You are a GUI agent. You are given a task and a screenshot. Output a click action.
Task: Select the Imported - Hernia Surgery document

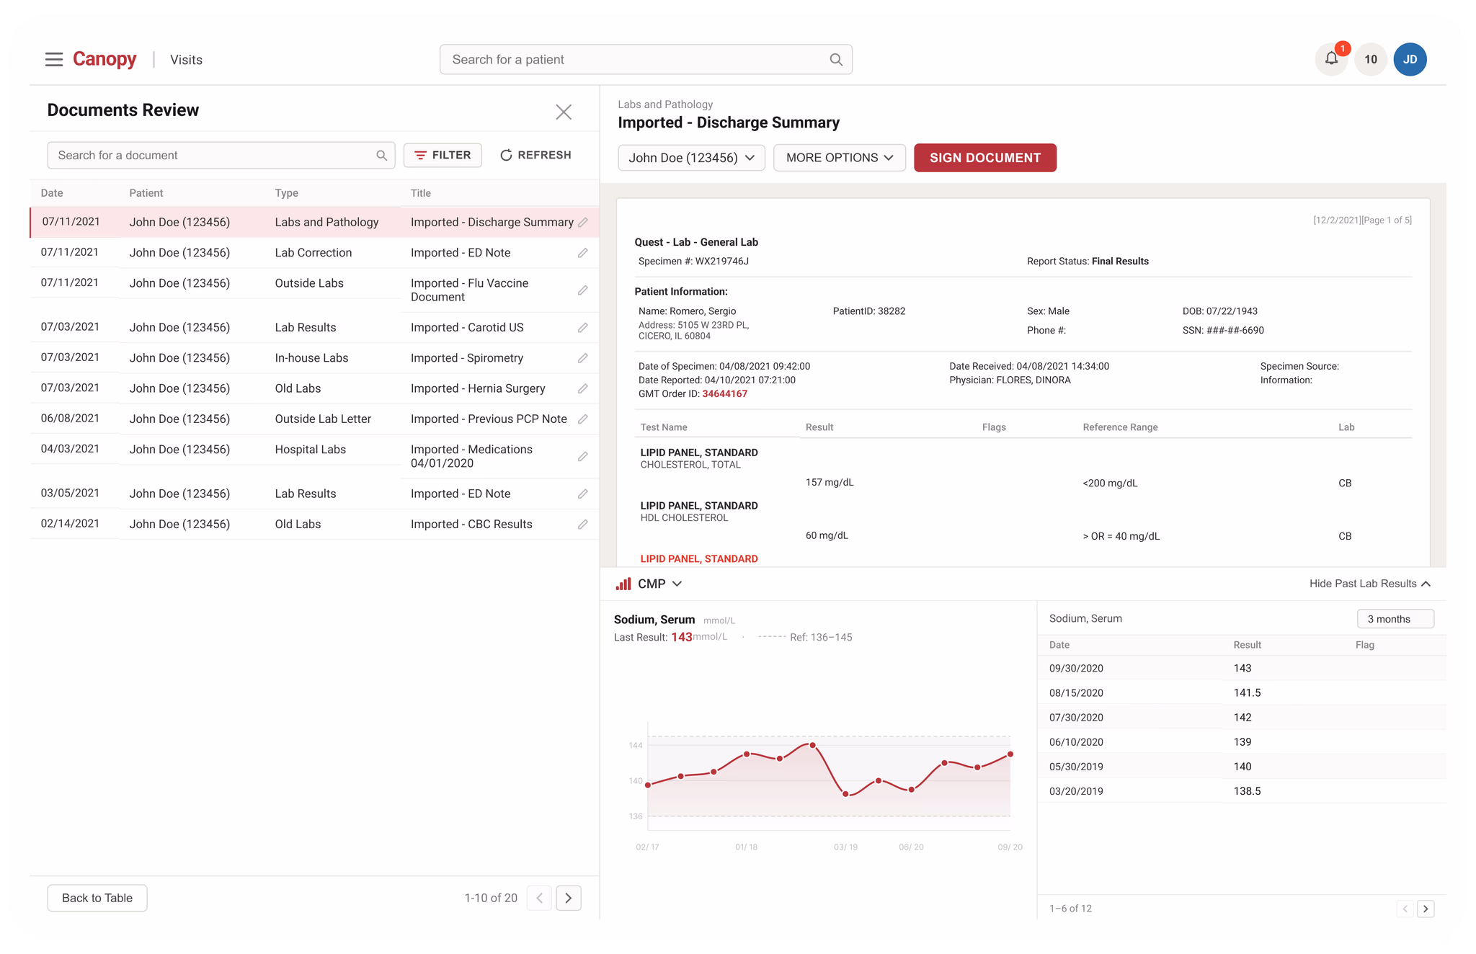478,388
